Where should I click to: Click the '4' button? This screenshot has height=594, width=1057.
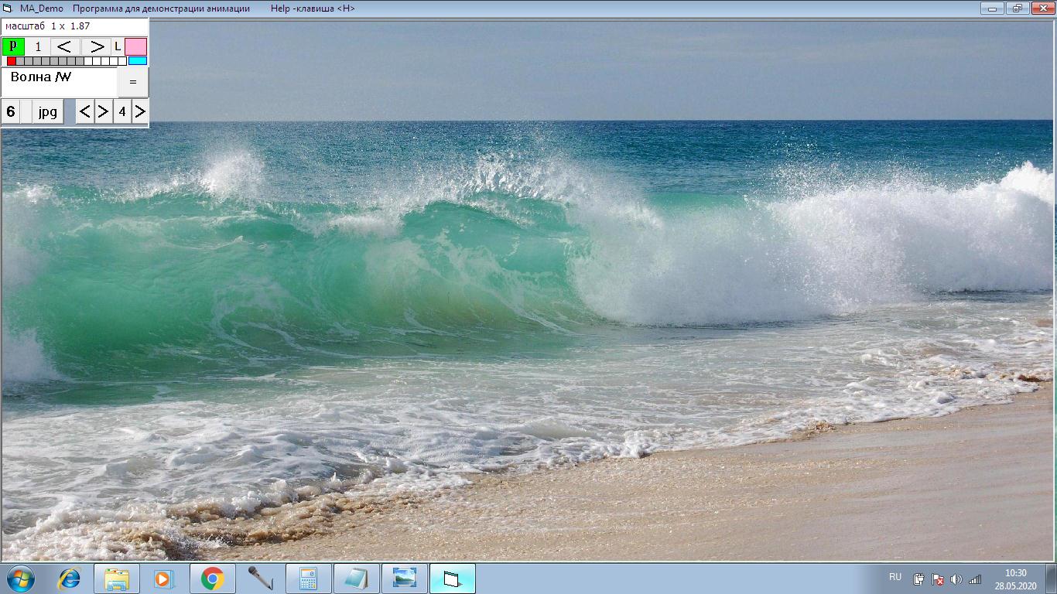(122, 111)
